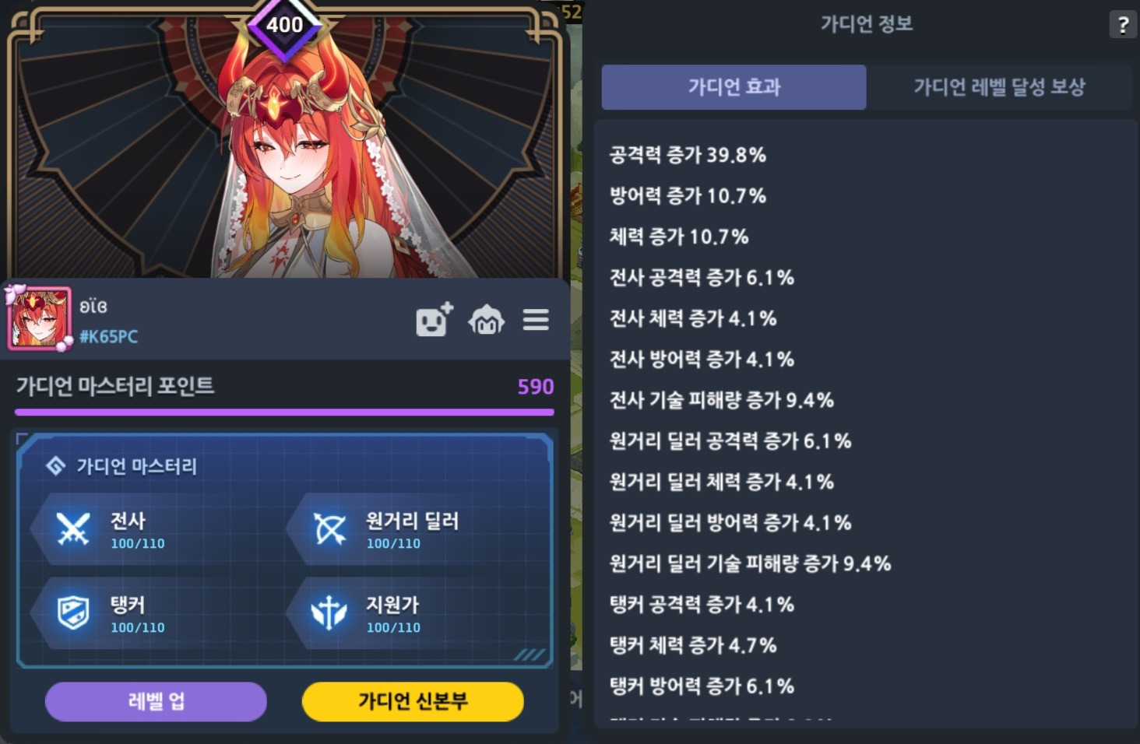
Task: Switch to the 가디언 효과 tab
Action: [734, 86]
